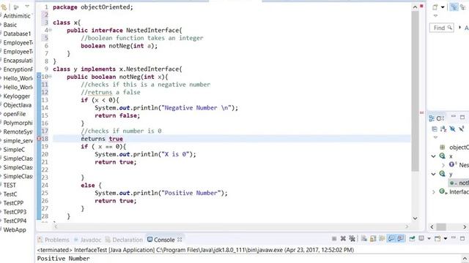
Task: Select Database1 project in Package Explorer
Action: point(17,34)
